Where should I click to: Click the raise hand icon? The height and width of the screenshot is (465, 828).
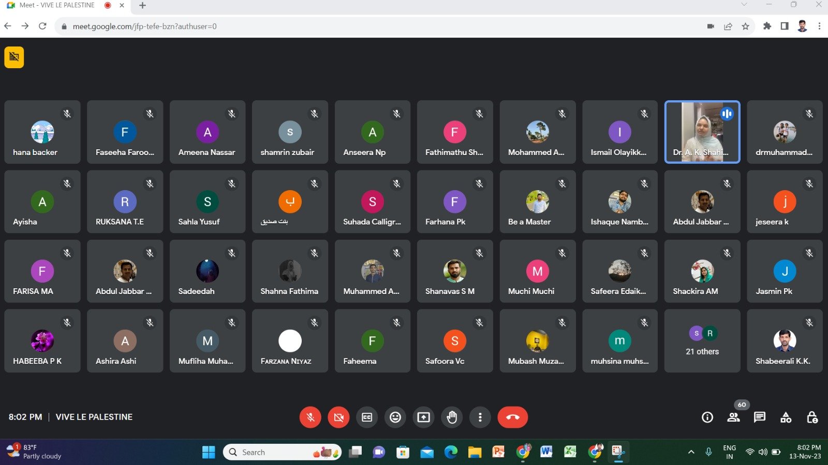pos(452,417)
